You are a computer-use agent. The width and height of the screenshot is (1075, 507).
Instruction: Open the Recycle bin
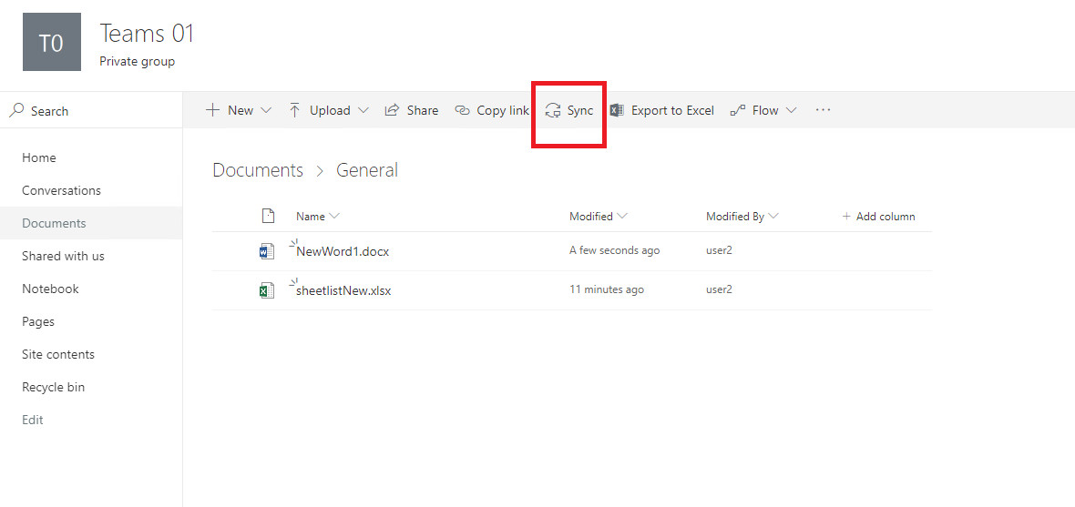pyautogui.click(x=54, y=388)
